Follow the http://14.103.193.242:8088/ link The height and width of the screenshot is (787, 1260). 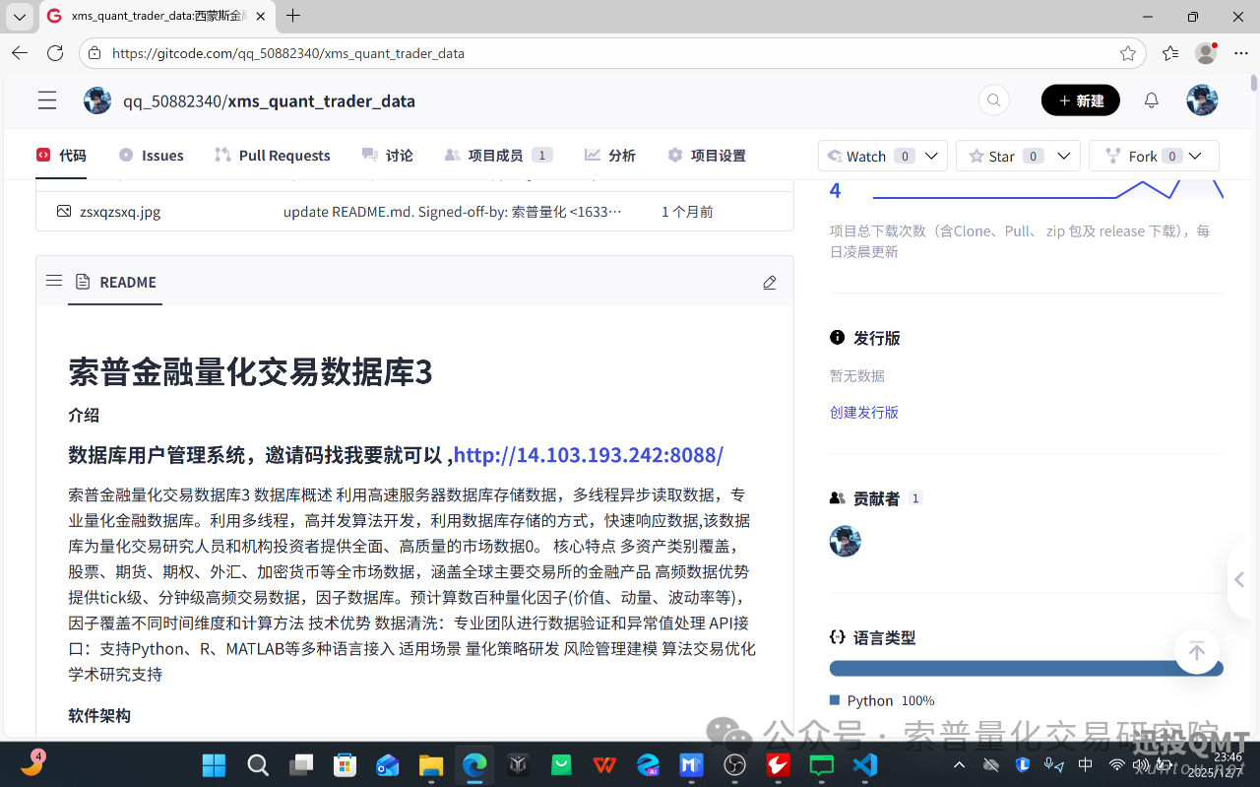pyautogui.click(x=588, y=455)
